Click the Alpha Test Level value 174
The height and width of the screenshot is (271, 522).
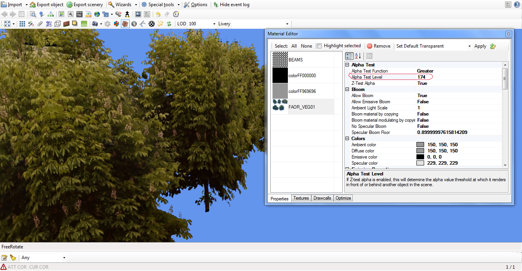(x=421, y=77)
